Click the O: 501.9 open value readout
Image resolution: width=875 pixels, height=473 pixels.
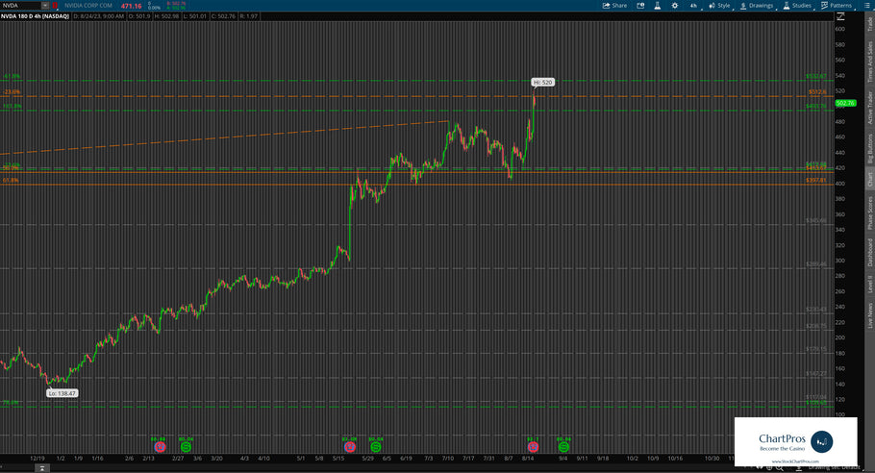click(139, 16)
